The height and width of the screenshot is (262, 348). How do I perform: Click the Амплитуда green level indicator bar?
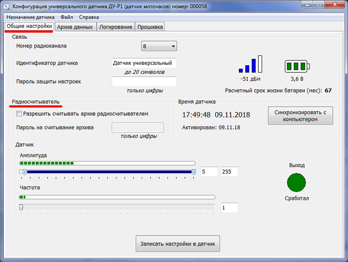coord(107,163)
